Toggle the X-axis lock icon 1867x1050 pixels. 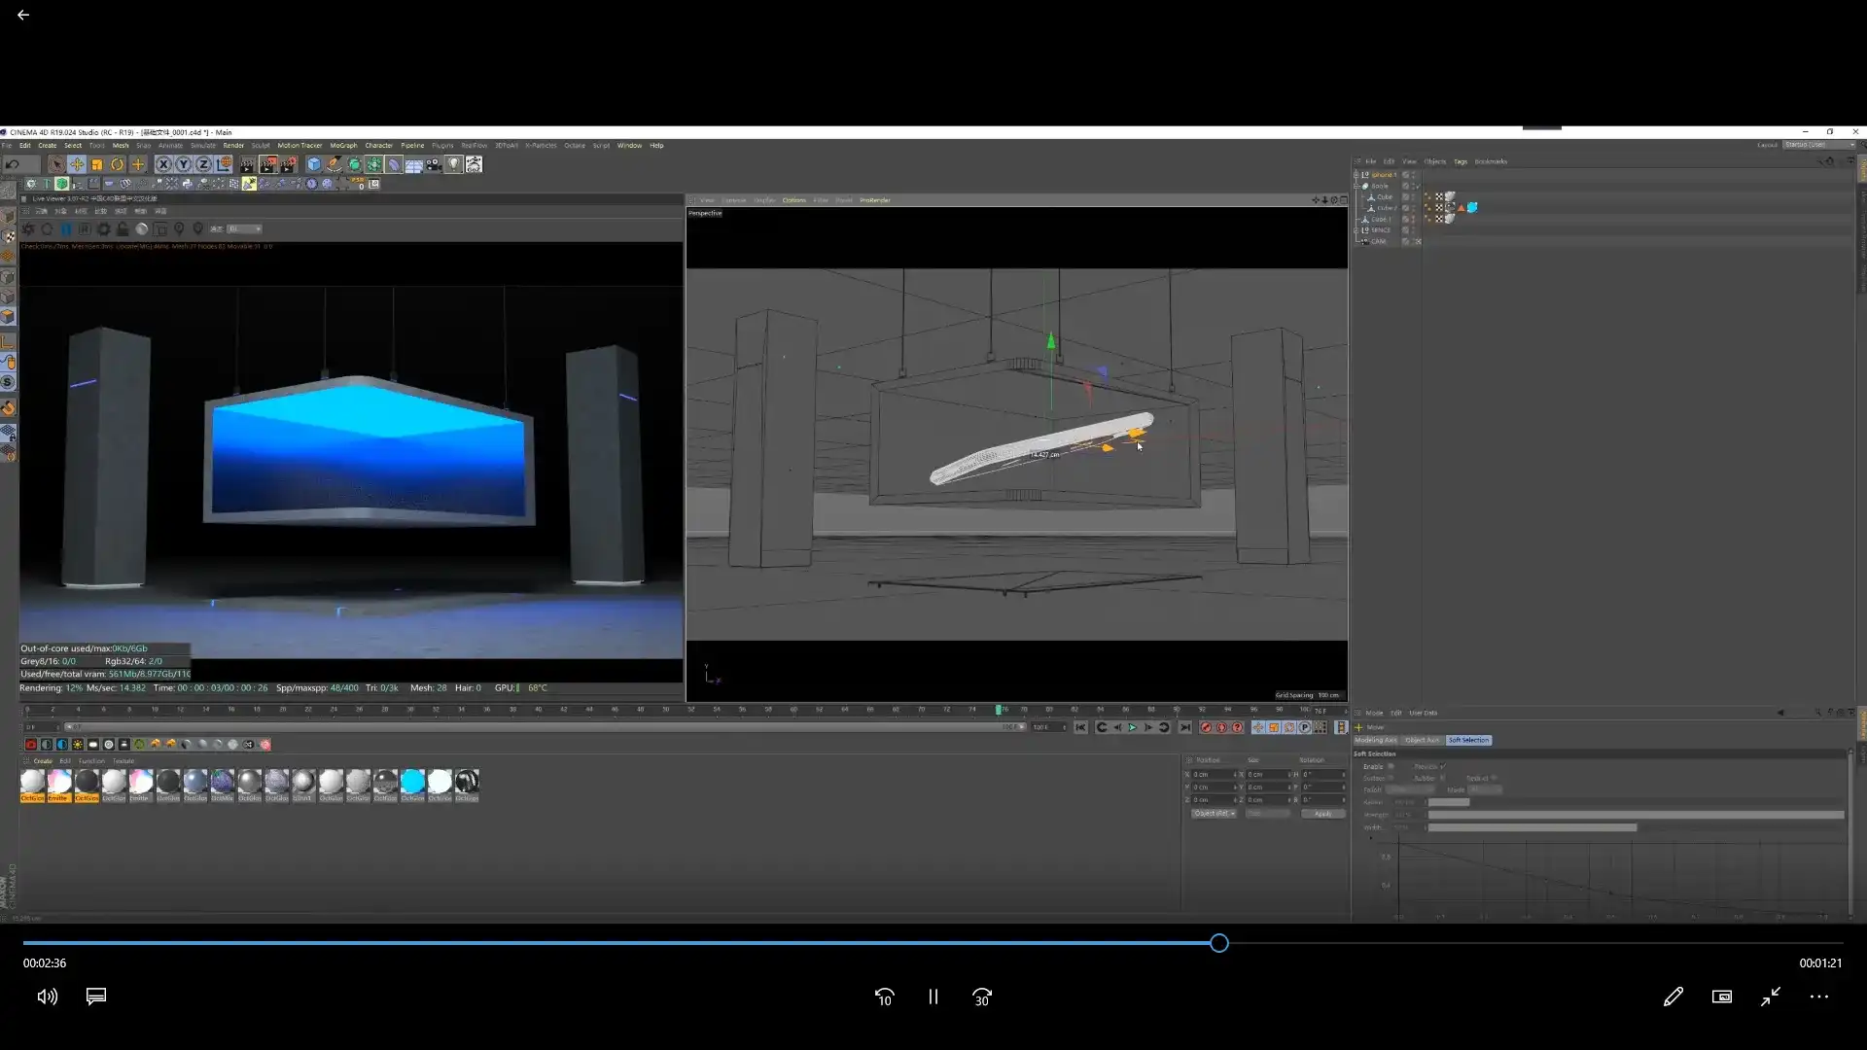pos(163,164)
